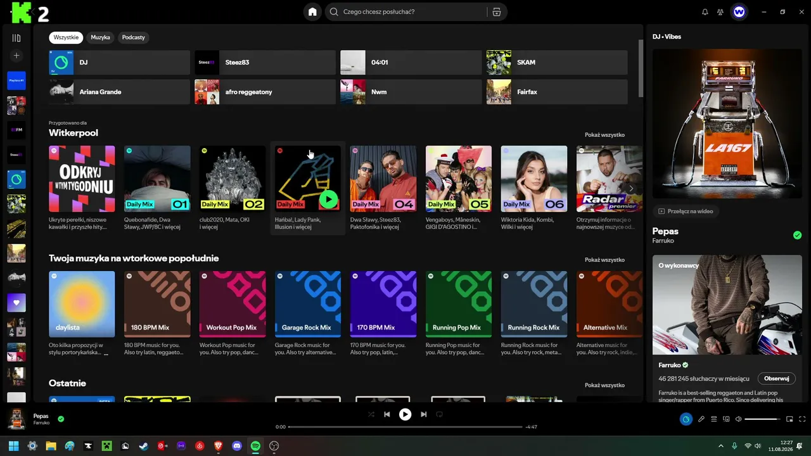Follow Farruko with the Obserwuj button
The height and width of the screenshot is (456, 811).
tap(776, 379)
